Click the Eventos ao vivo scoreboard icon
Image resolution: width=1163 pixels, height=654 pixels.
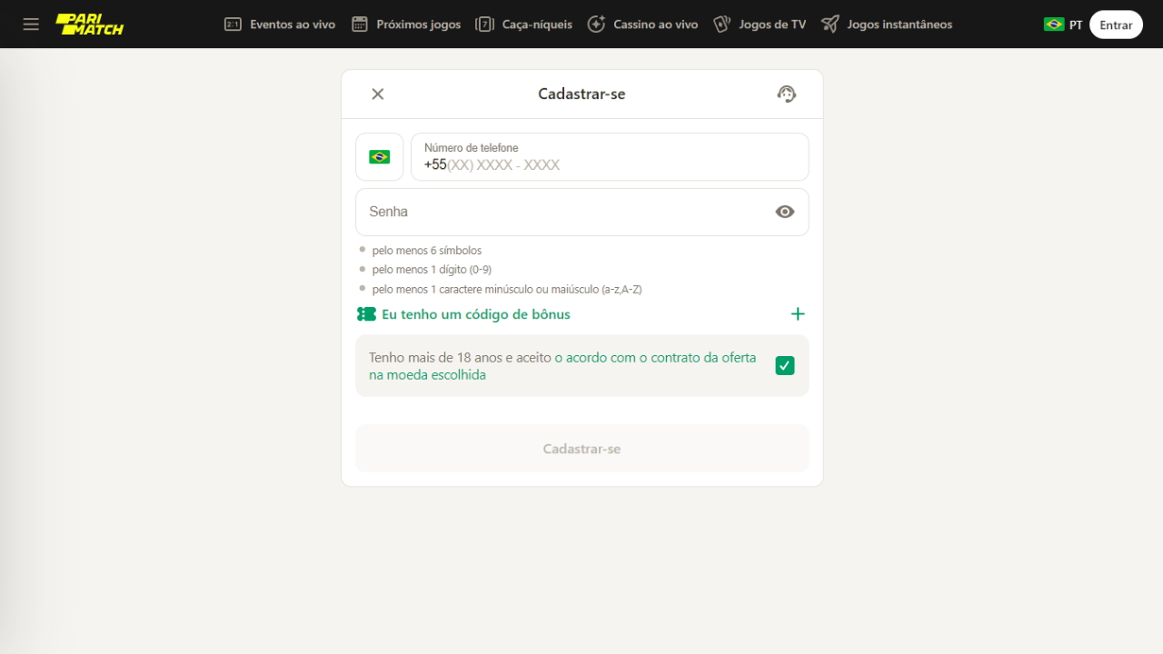click(x=233, y=25)
